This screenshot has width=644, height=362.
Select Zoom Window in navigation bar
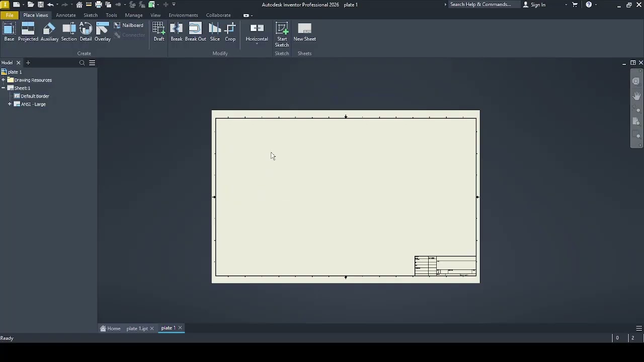[x=637, y=135]
